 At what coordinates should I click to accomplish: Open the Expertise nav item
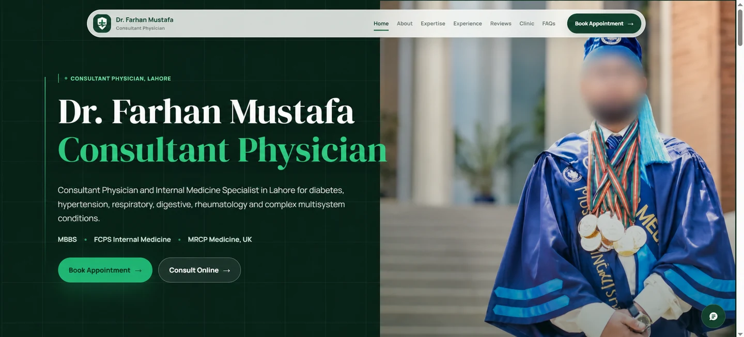pos(433,23)
